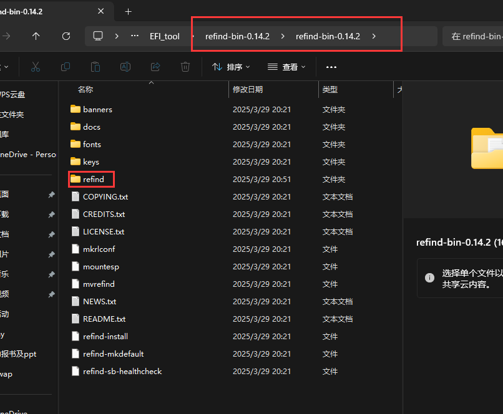Expand chevron after last refind-bin-0.14.2 segment

(x=374, y=36)
